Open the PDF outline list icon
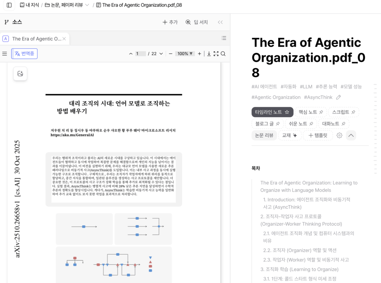The height and width of the screenshot is (283, 381). coord(224,38)
